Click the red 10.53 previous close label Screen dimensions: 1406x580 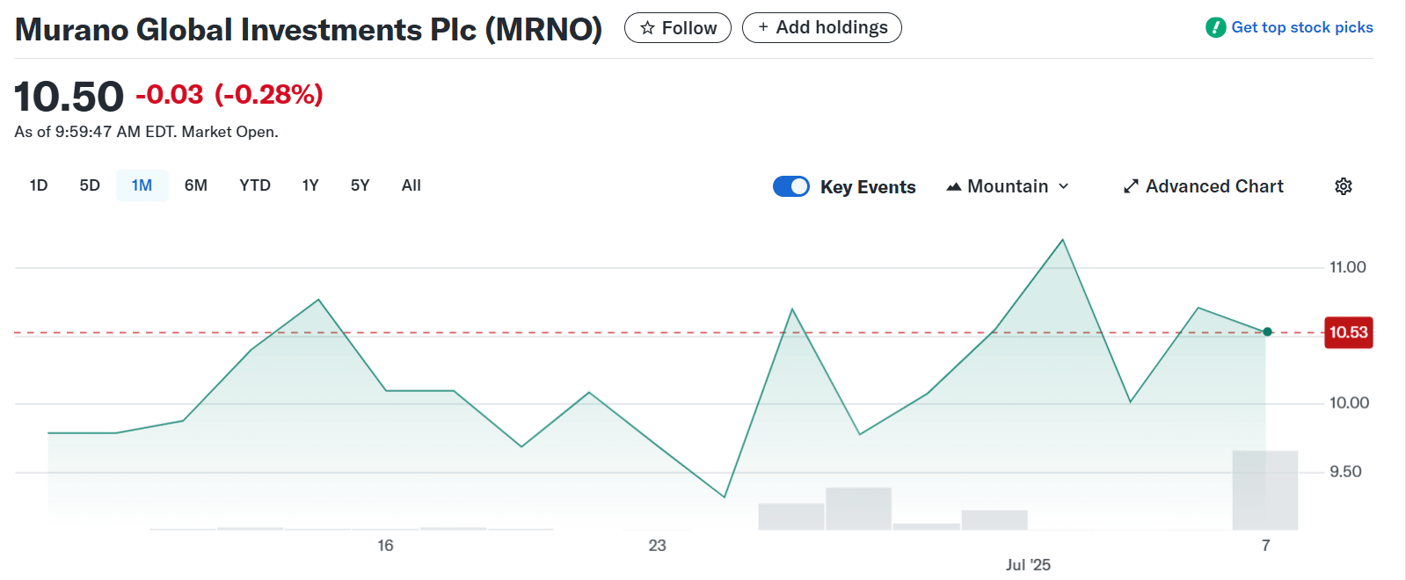pos(1348,332)
